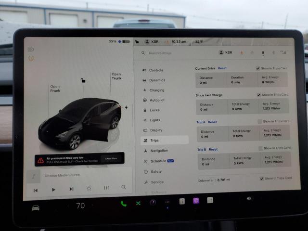Tap the orange download icon in settings header
308x231 pixels.
(242, 52)
